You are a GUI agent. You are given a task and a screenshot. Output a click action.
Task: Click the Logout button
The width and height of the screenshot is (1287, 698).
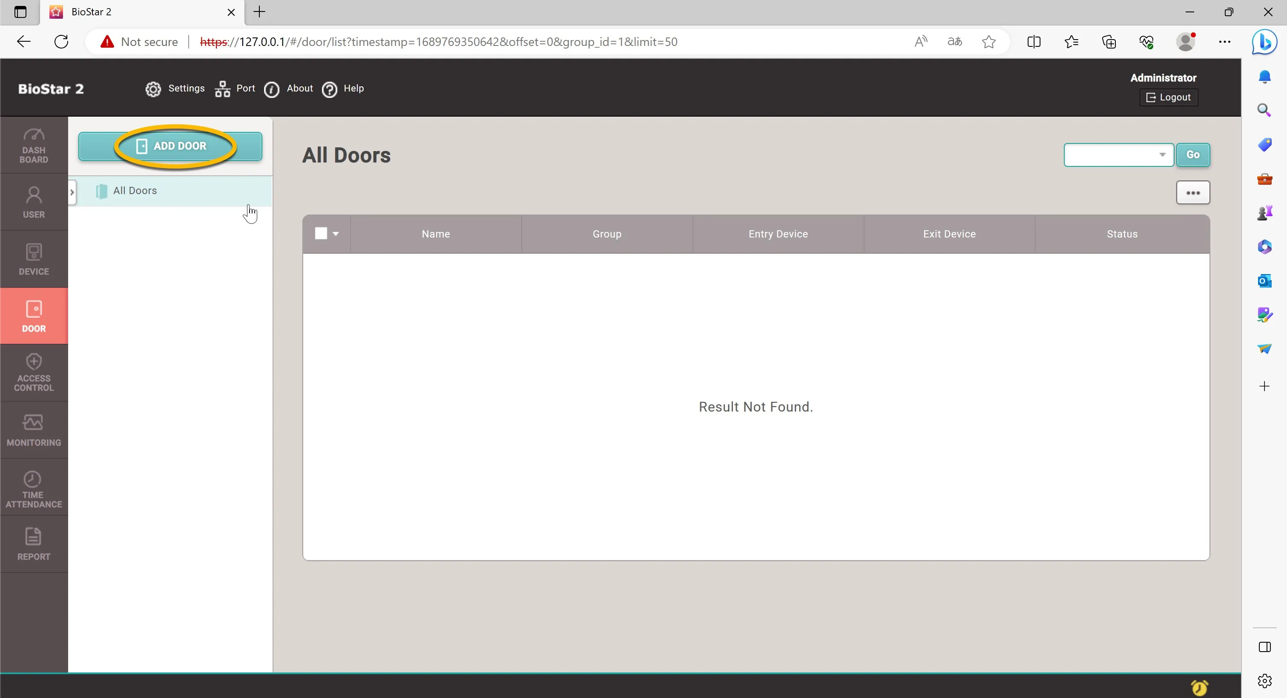click(1169, 97)
